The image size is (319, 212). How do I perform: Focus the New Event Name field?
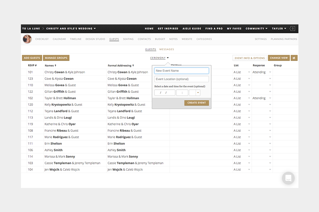click(181, 71)
